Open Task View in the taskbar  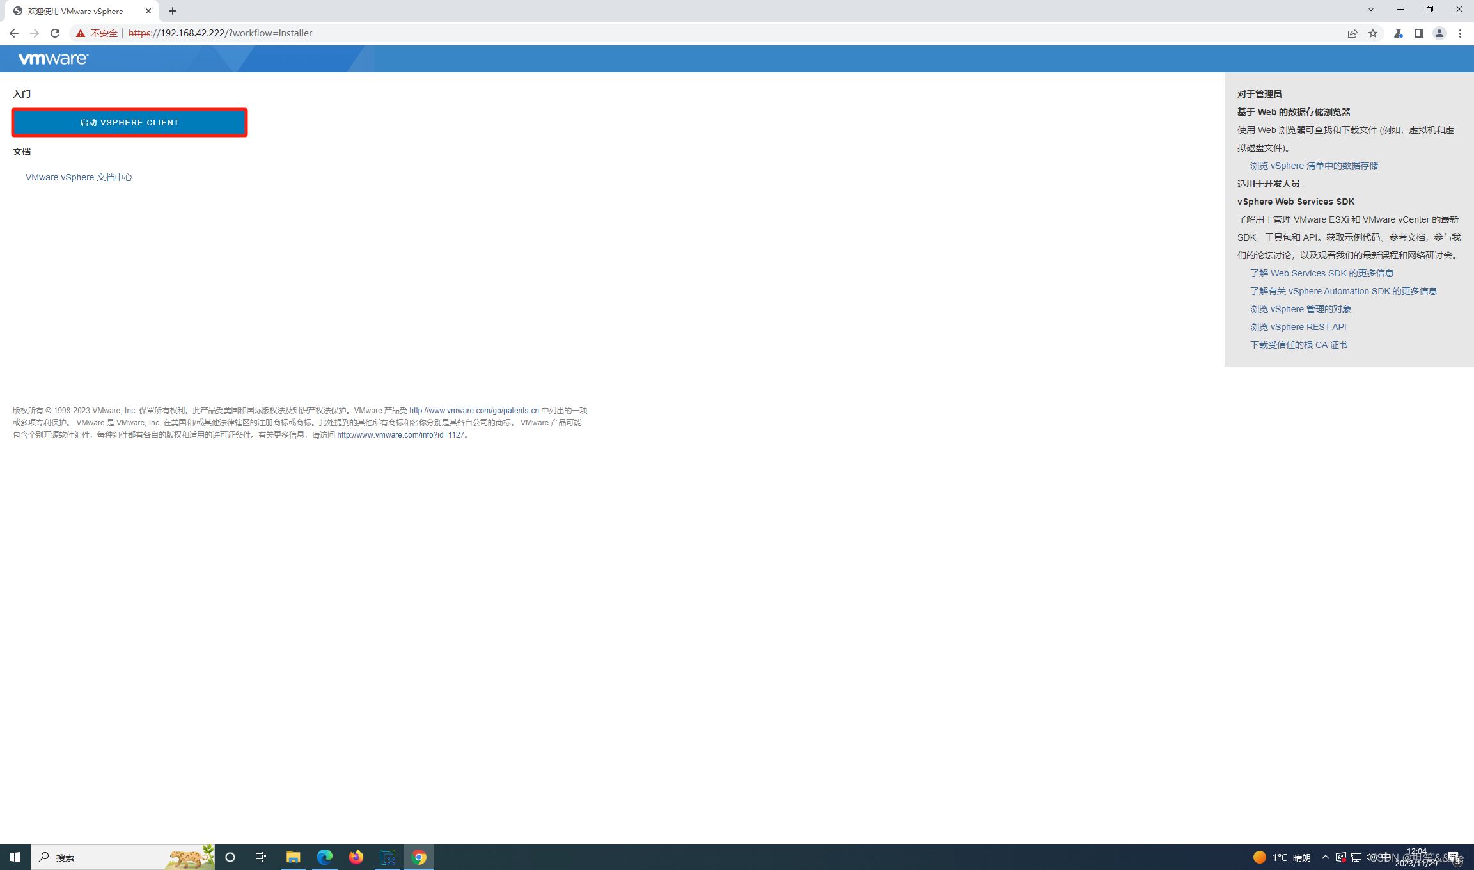pyautogui.click(x=261, y=857)
